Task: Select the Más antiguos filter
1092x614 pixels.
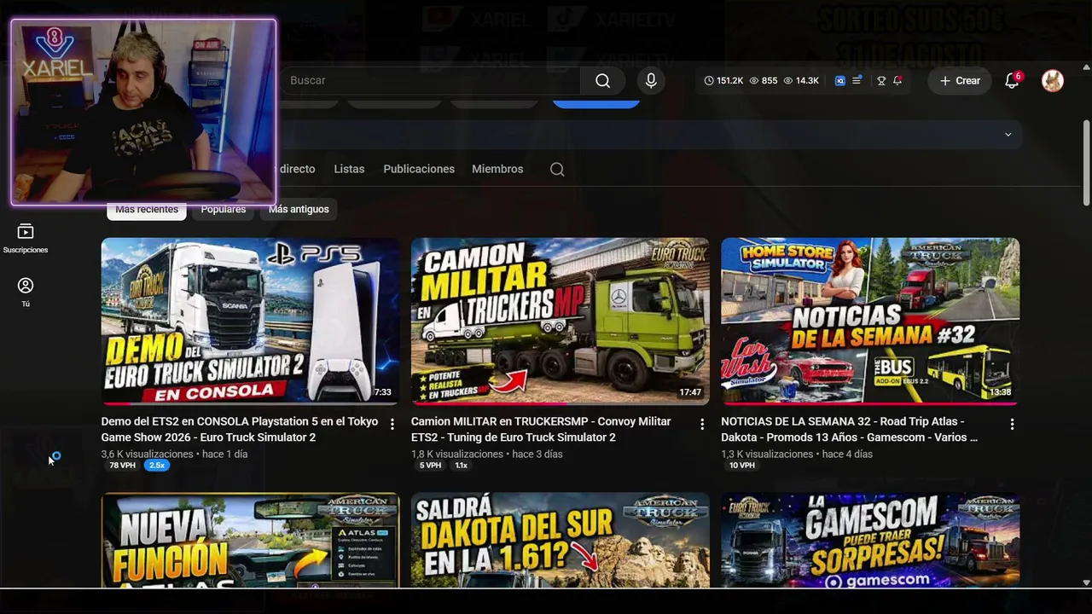Action: [299, 210]
